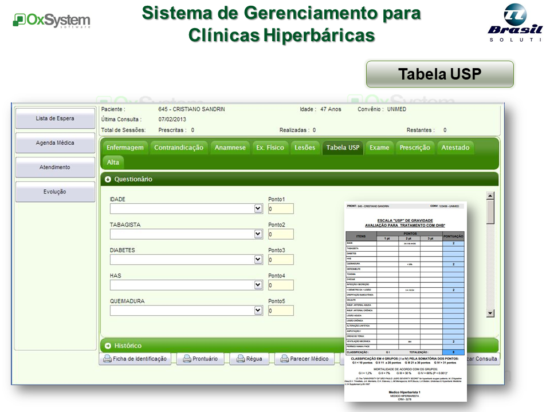The height and width of the screenshot is (412, 550).
Task: Click the printer icon on Ficha de Identificação
Action: pyautogui.click(x=107, y=359)
